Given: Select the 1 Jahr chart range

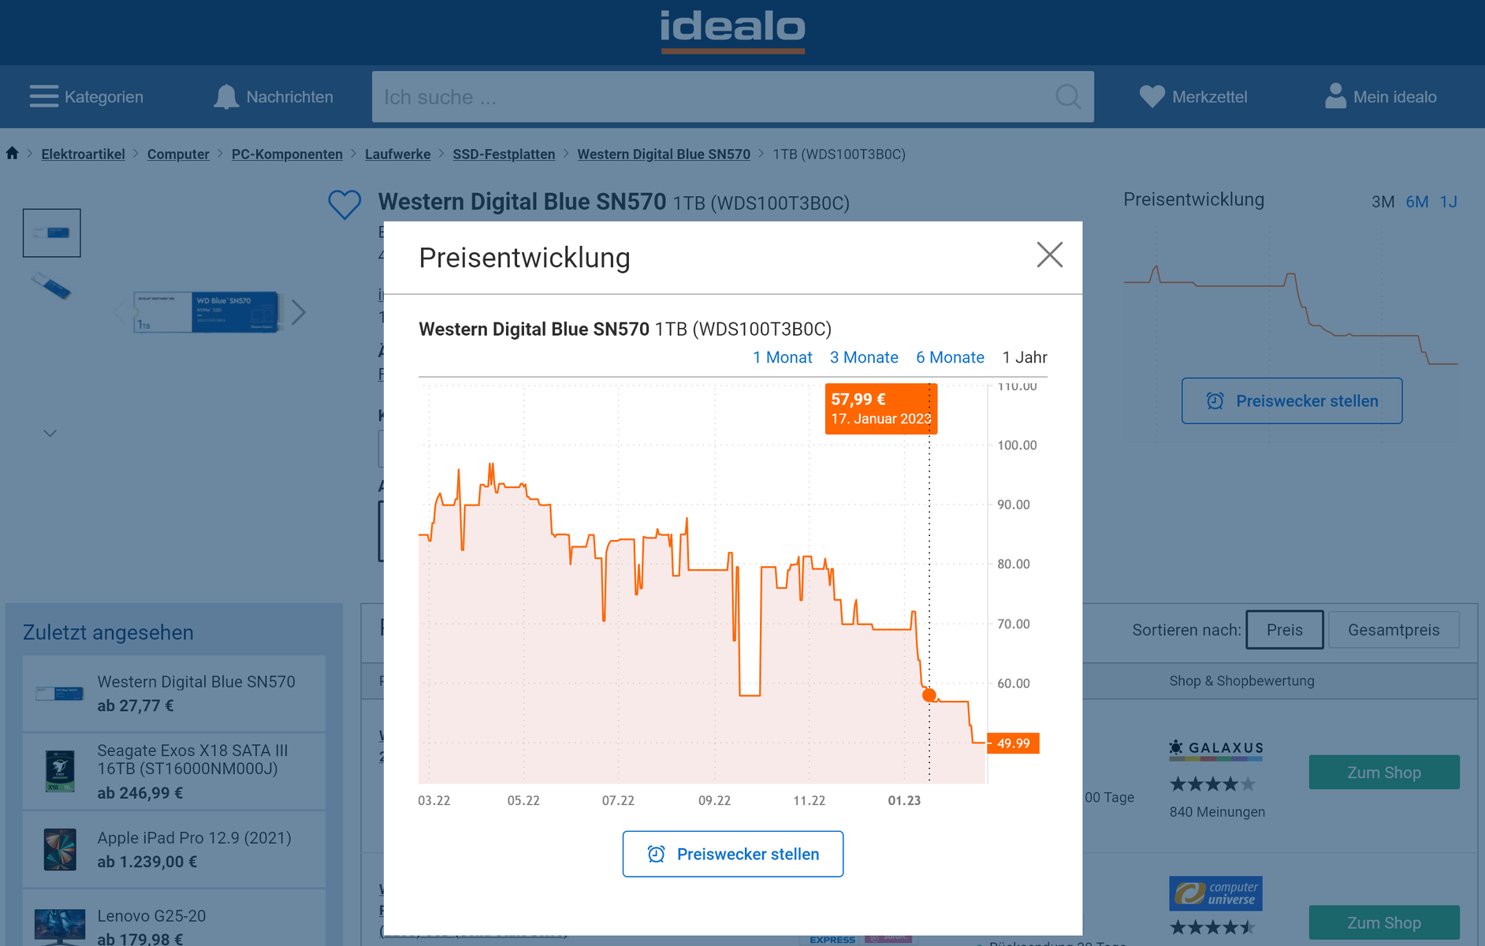Looking at the screenshot, I should (x=1025, y=357).
